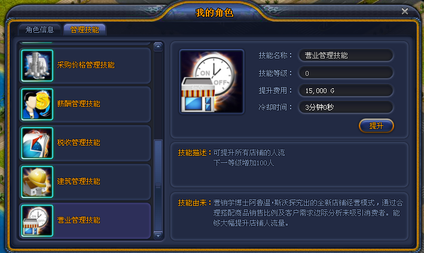Click the 提升费用 field showing 15,000 G
The width and height of the screenshot is (424, 253).
tap(346, 91)
